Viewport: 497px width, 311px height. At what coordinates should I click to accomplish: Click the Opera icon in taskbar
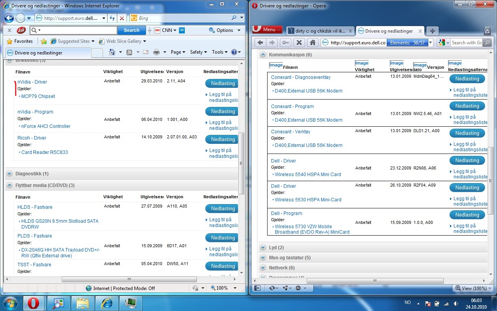pos(34,303)
